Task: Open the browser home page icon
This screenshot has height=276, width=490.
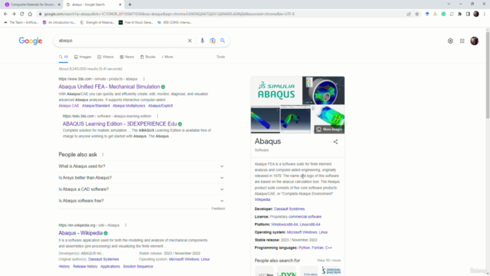Action: [30, 14]
